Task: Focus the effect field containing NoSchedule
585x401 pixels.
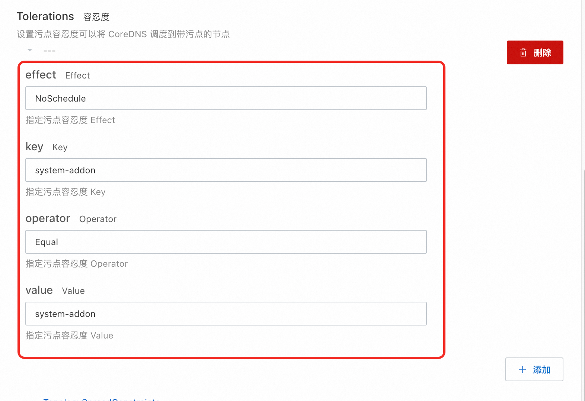Action: pos(226,98)
